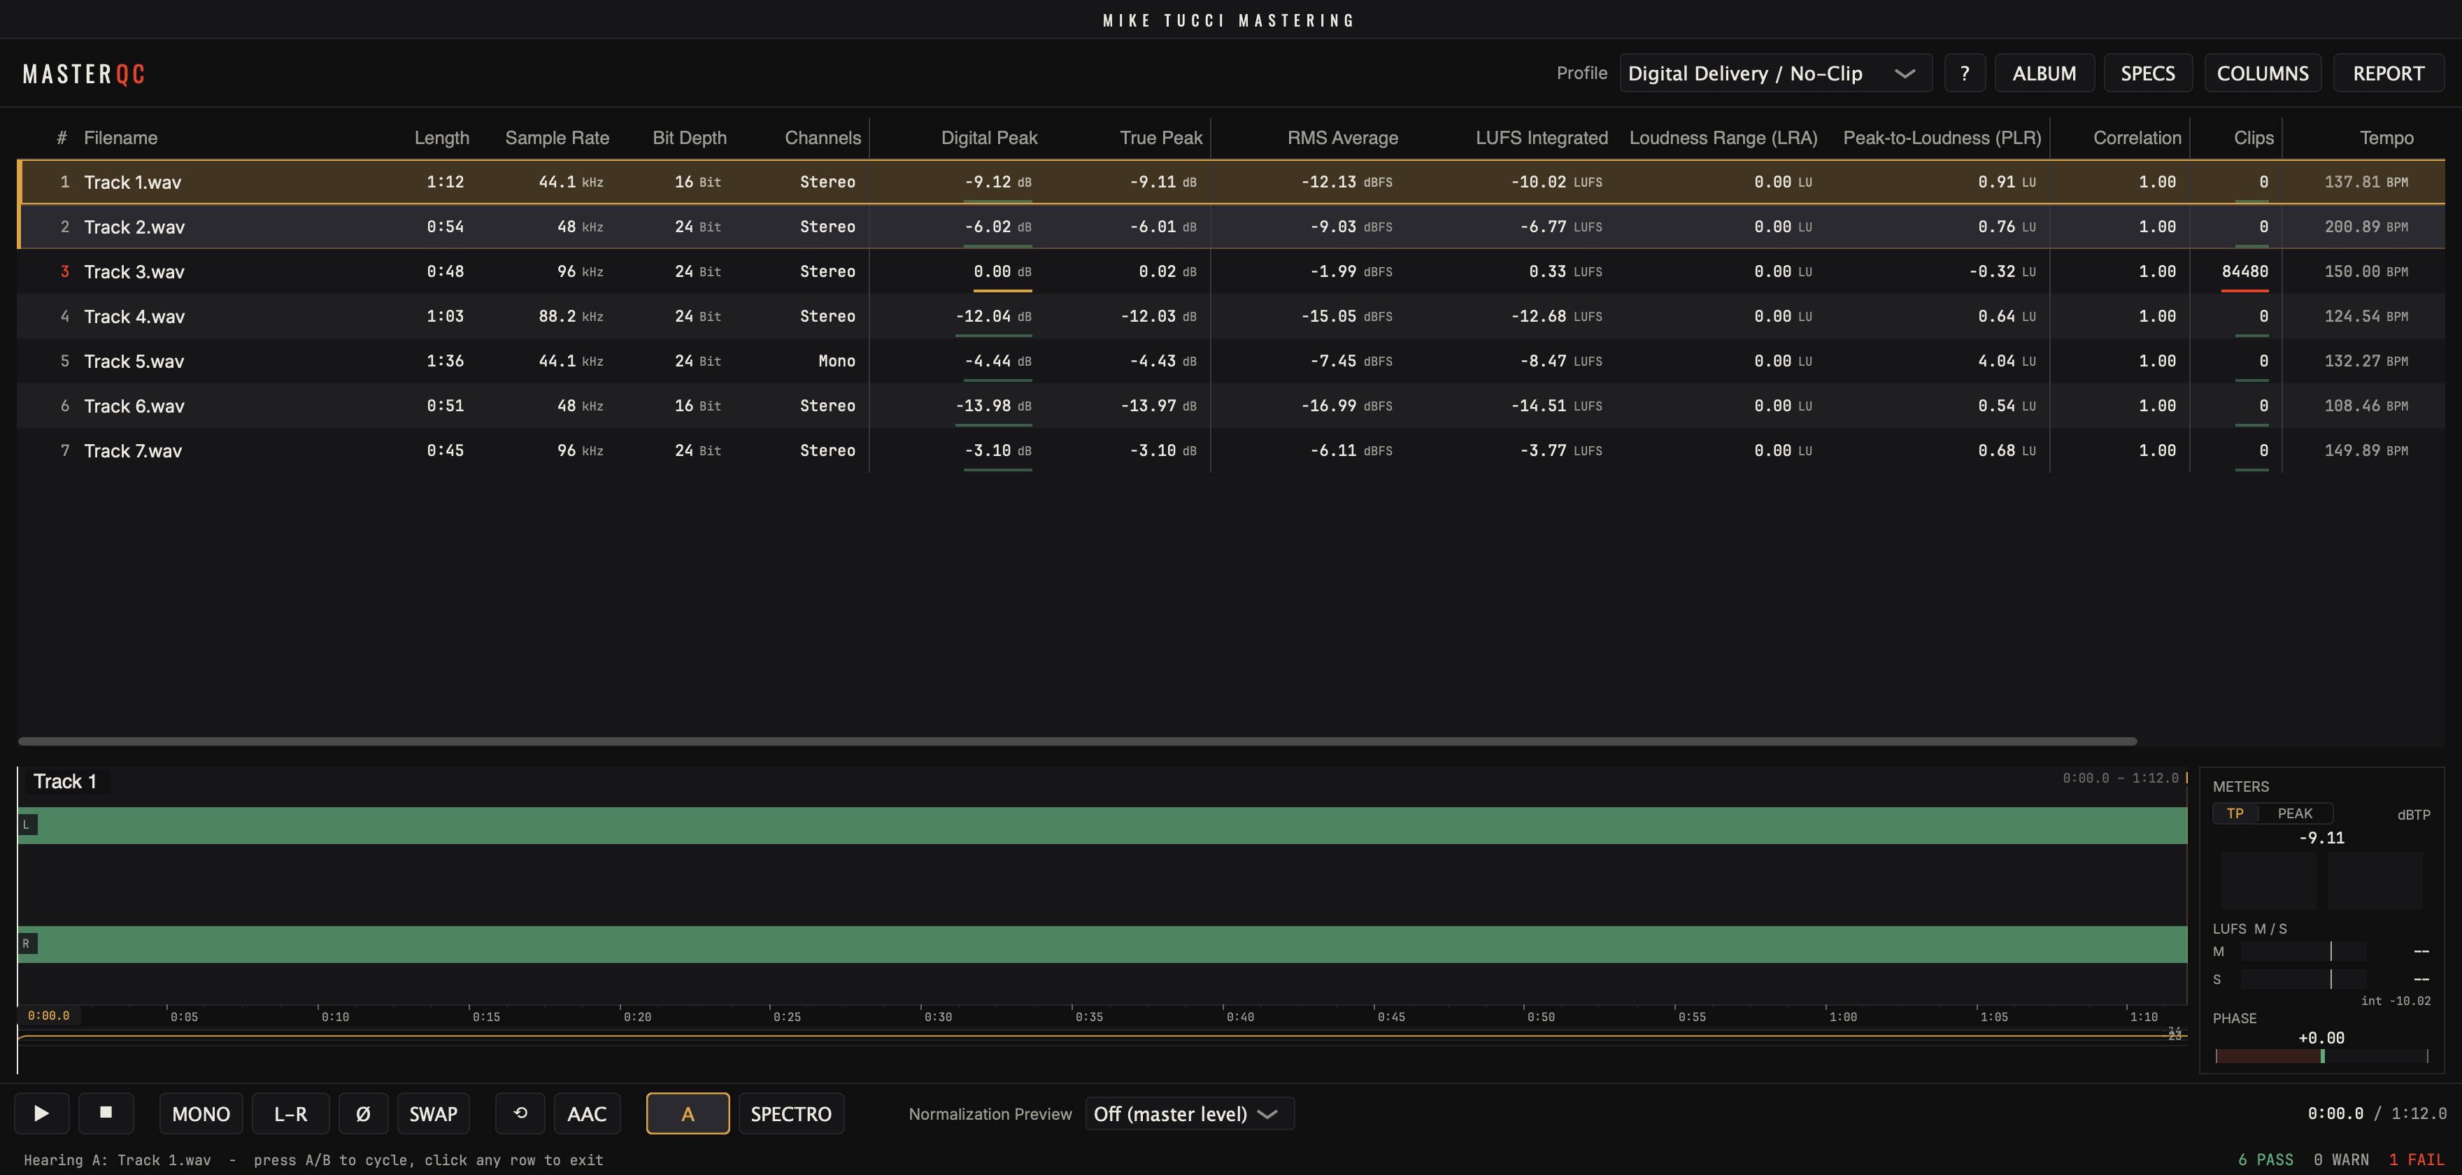
Task: Sort by the Sample Rate column header
Action: (x=557, y=138)
